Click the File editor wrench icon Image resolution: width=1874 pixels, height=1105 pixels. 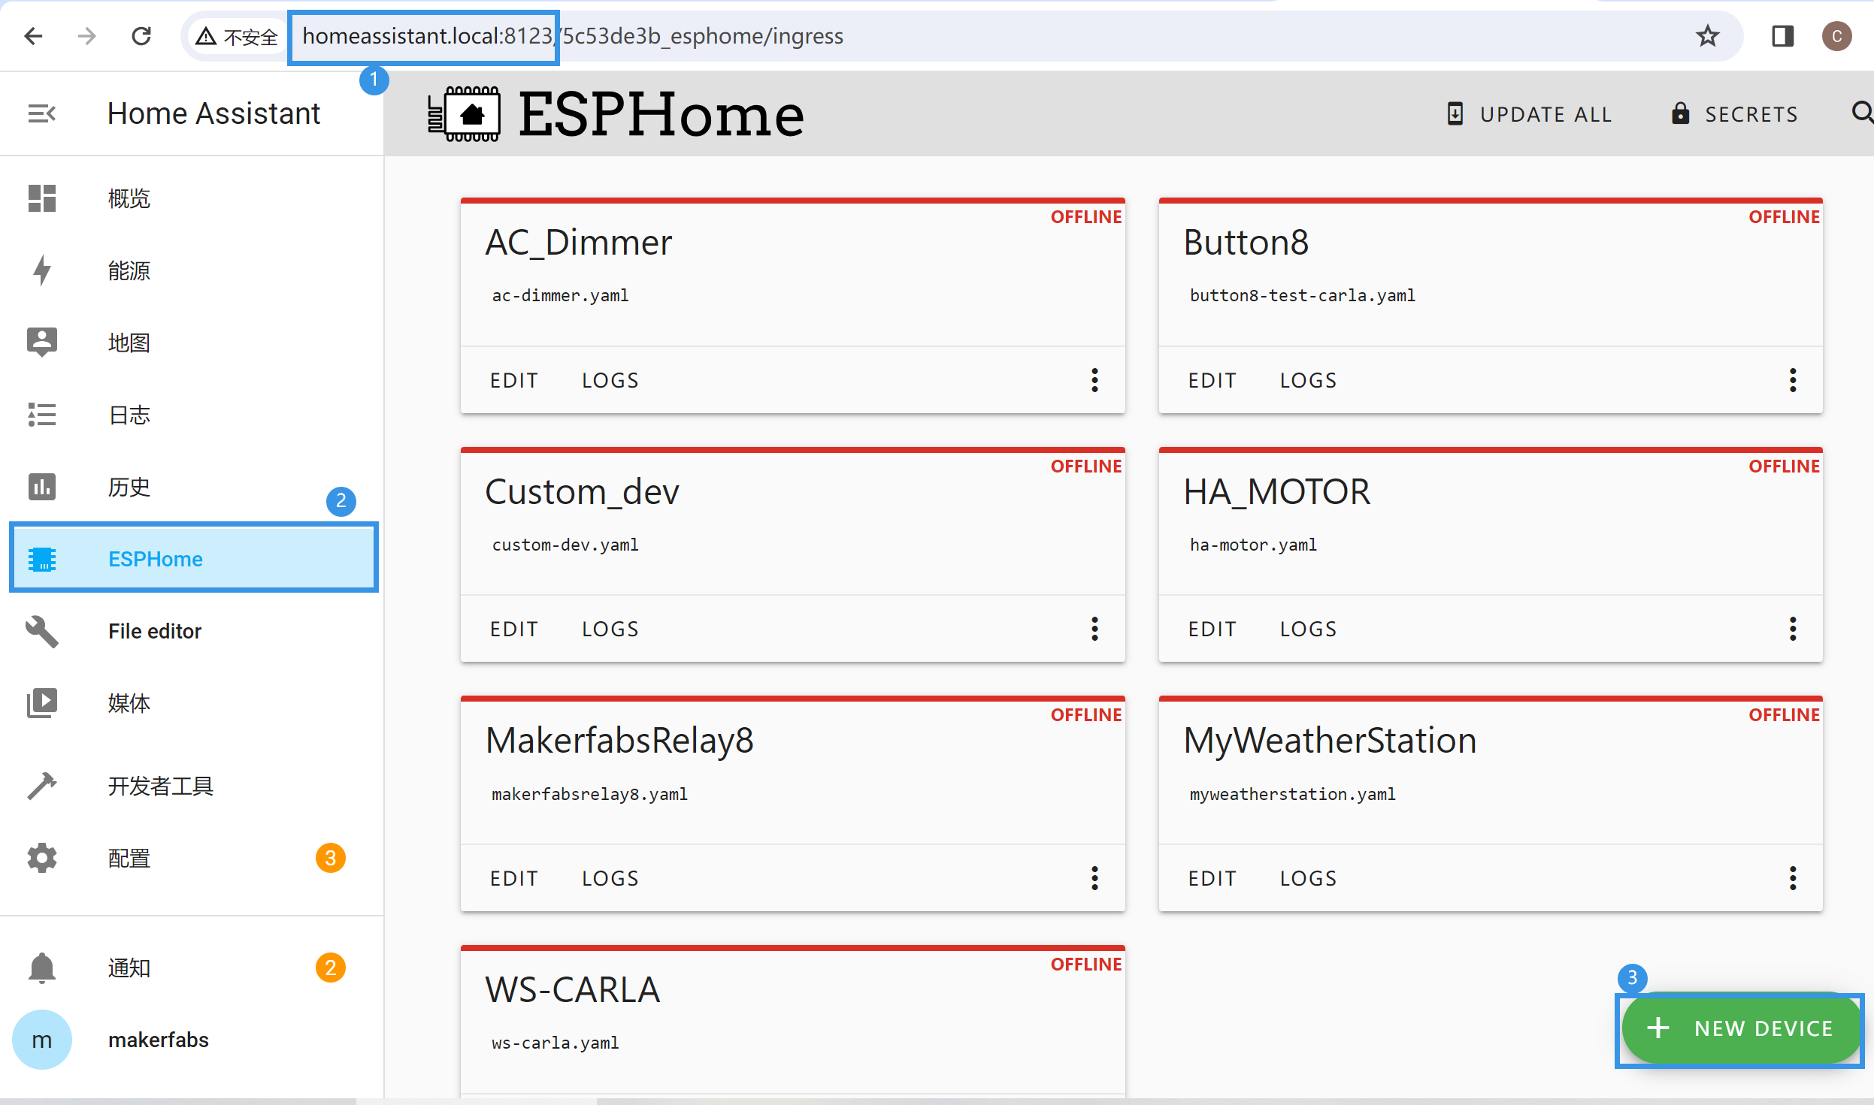coord(42,631)
